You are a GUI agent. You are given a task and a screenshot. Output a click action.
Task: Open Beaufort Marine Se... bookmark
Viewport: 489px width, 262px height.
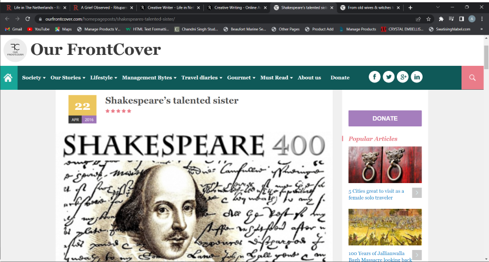(x=244, y=29)
